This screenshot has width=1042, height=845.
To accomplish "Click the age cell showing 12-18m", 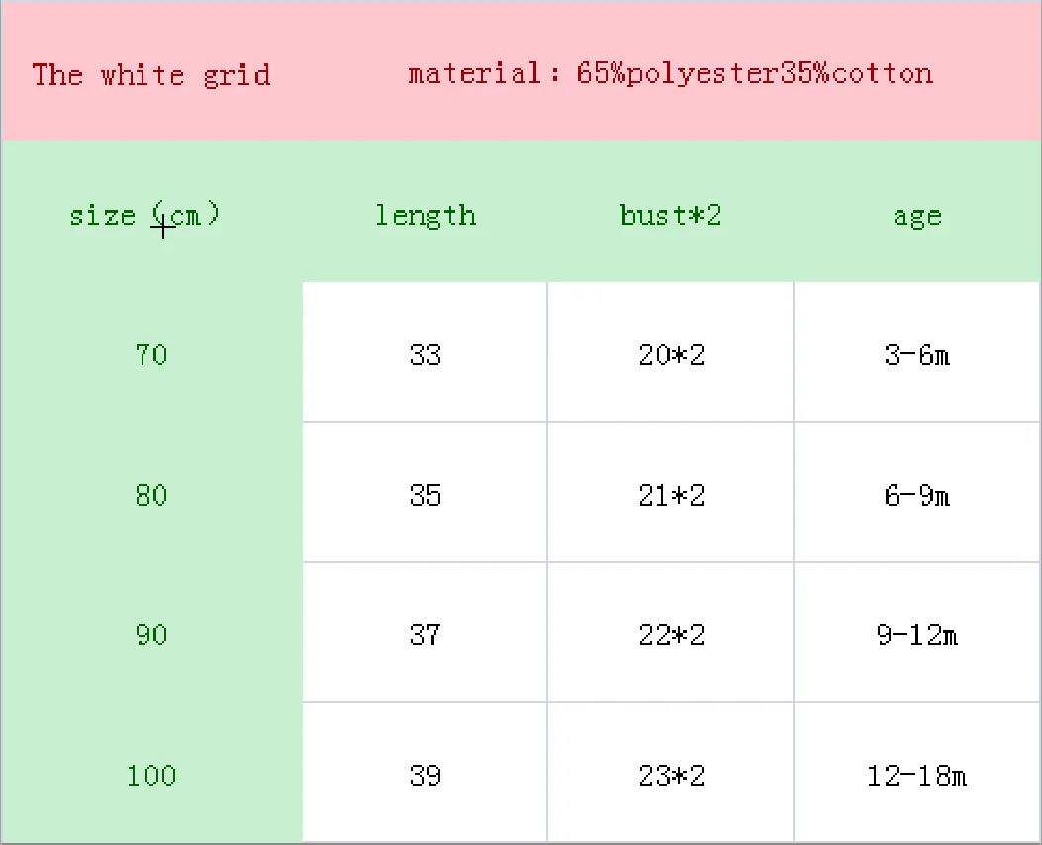I will click(x=916, y=772).
